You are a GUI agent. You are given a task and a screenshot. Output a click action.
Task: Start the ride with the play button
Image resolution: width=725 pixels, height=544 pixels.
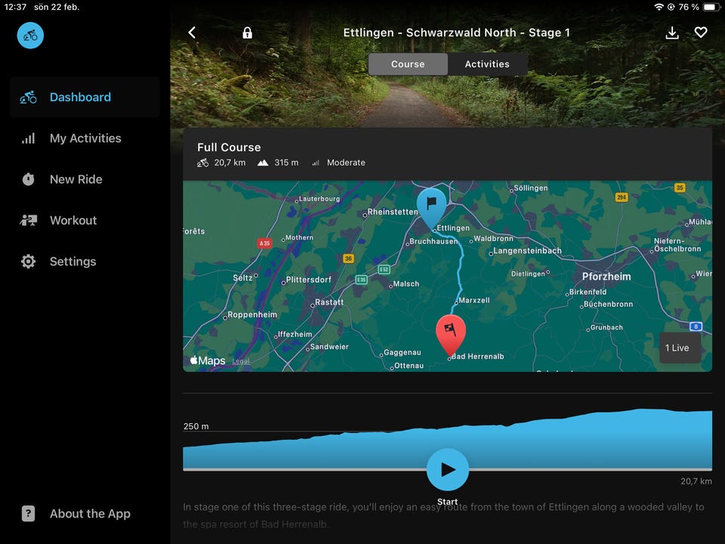coord(448,469)
